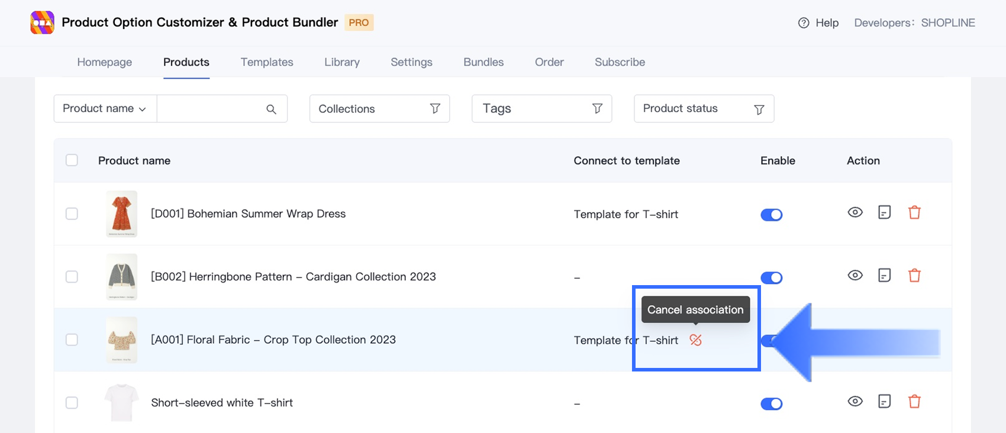The height and width of the screenshot is (433, 1006).
Task: Click the Help question mark icon
Action: [803, 23]
